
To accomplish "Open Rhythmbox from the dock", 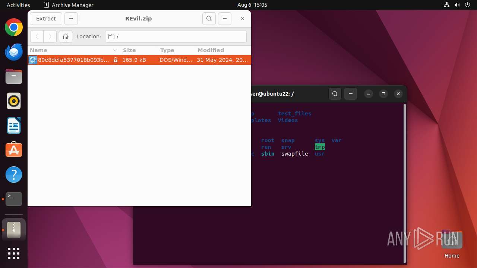I will point(14,101).
